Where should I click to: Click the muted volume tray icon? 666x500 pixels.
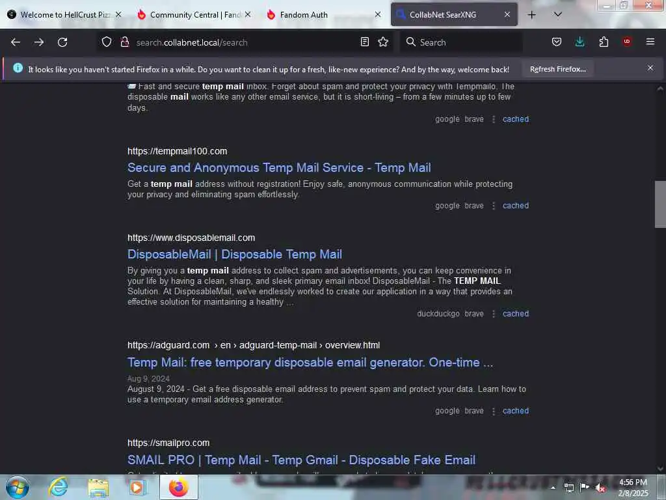(600, 488)
